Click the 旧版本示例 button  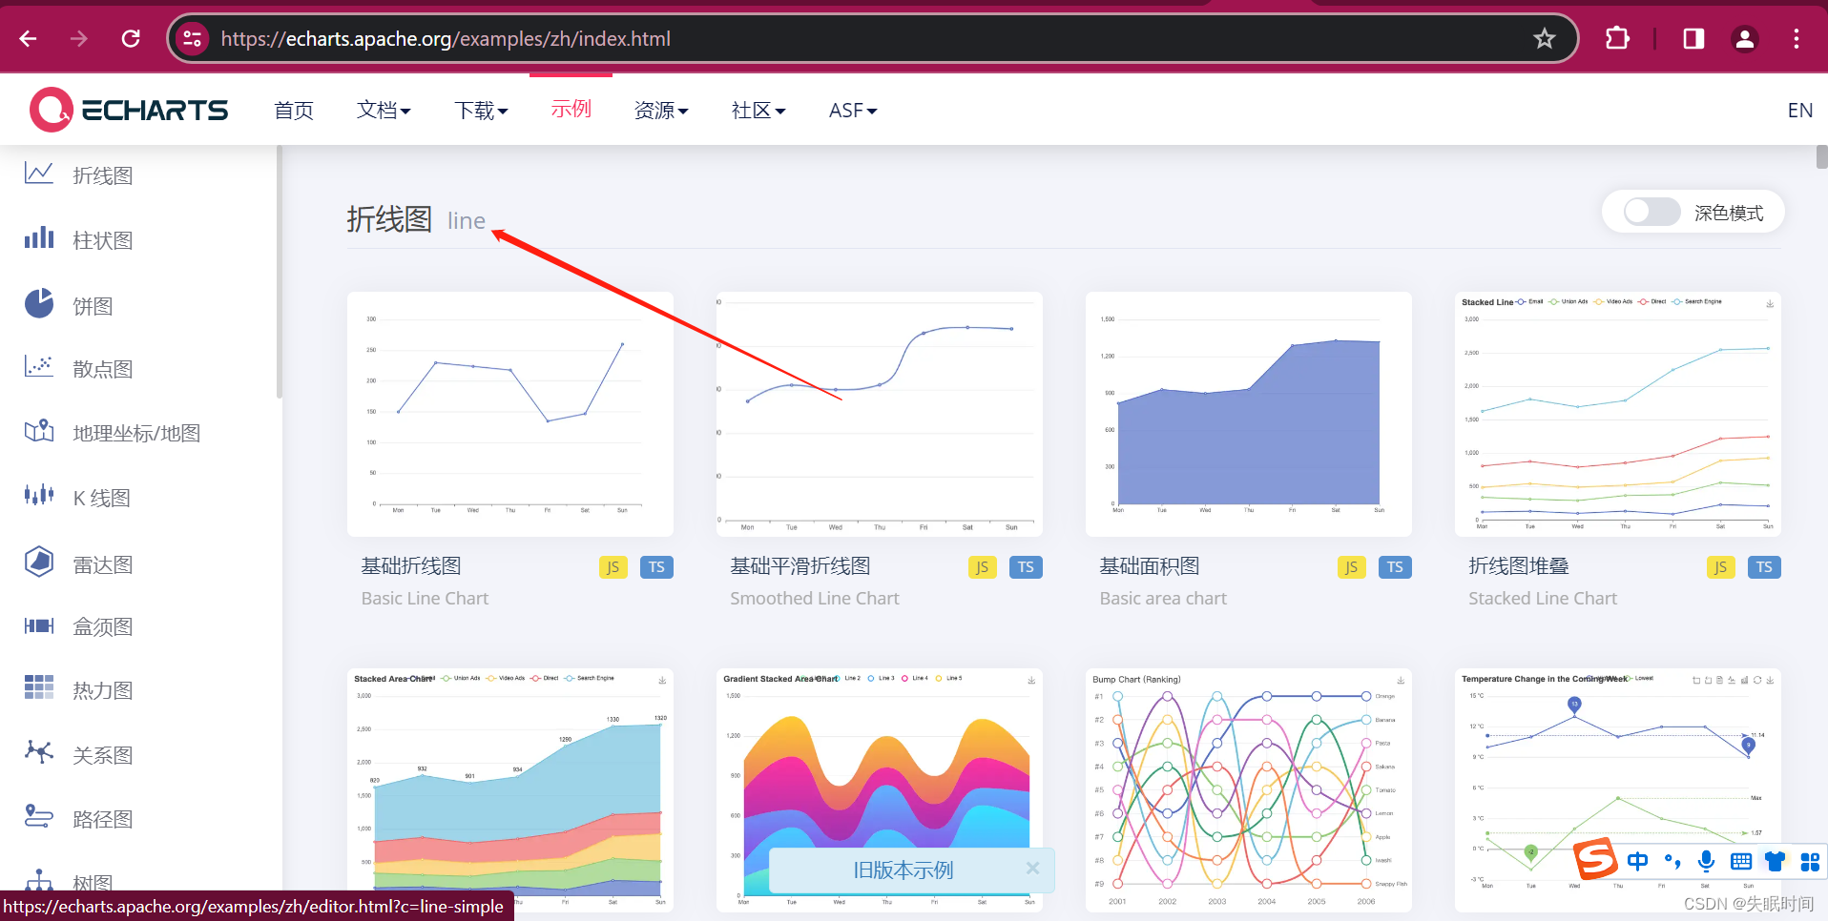[x=903, y=870]
